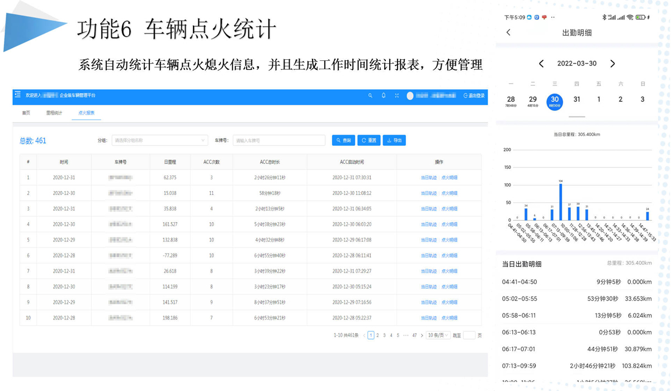Click the 重置 reset button
671x391 pixels.
[369, 140]
